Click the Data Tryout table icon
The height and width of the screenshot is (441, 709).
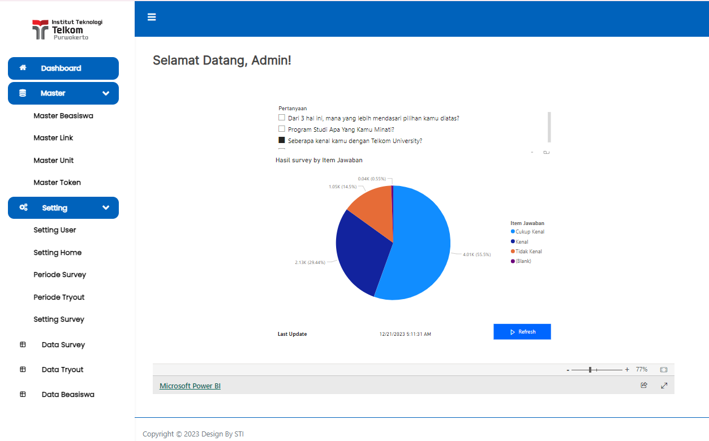23,369
